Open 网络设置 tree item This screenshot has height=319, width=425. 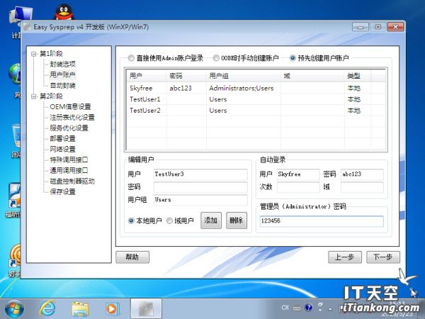coord(62,149)
